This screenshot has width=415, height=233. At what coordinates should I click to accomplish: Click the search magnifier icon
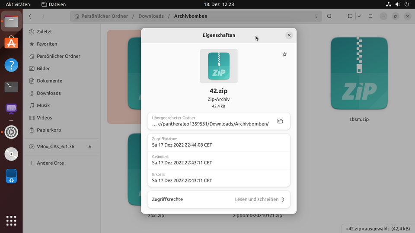[329, 16]
